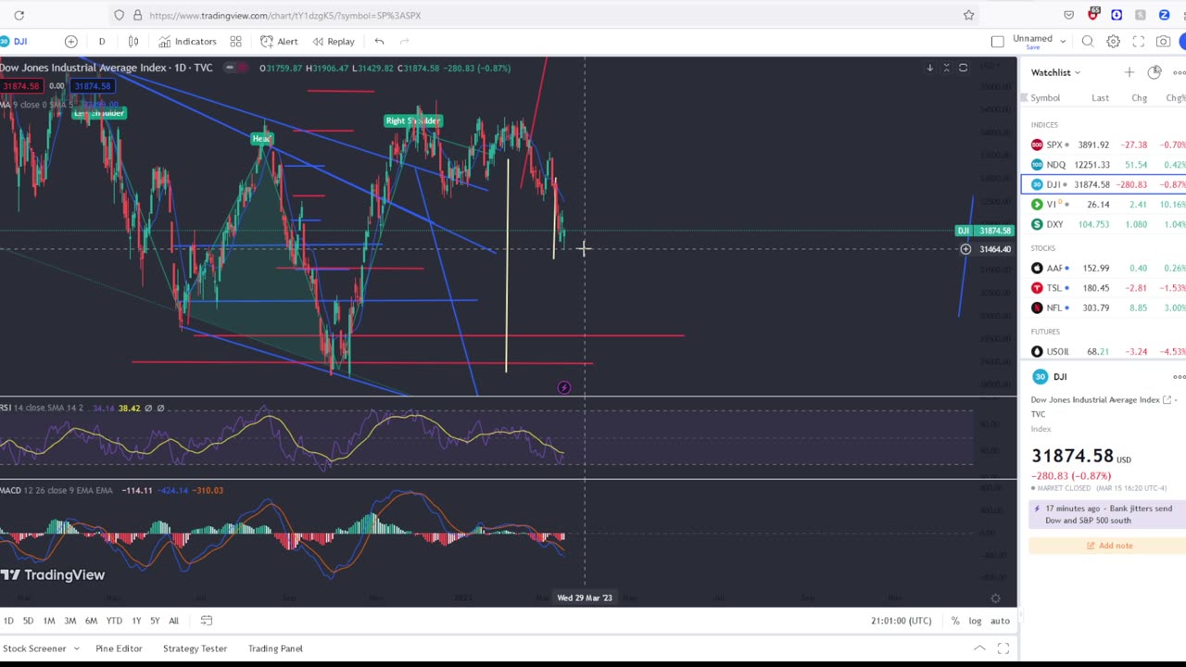Open quick search magnifier icon
The height and width of the screenshot is (667, 1186).
1088,42
